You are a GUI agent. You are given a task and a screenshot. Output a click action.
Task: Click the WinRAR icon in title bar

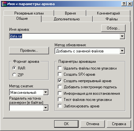tap(4, 4)
